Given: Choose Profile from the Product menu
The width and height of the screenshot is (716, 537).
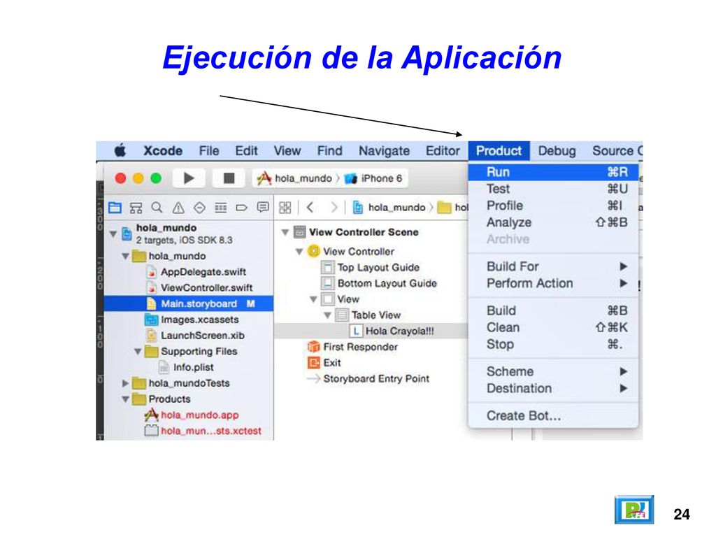Looking at the screenshot, I should click(x=554, y=206).
